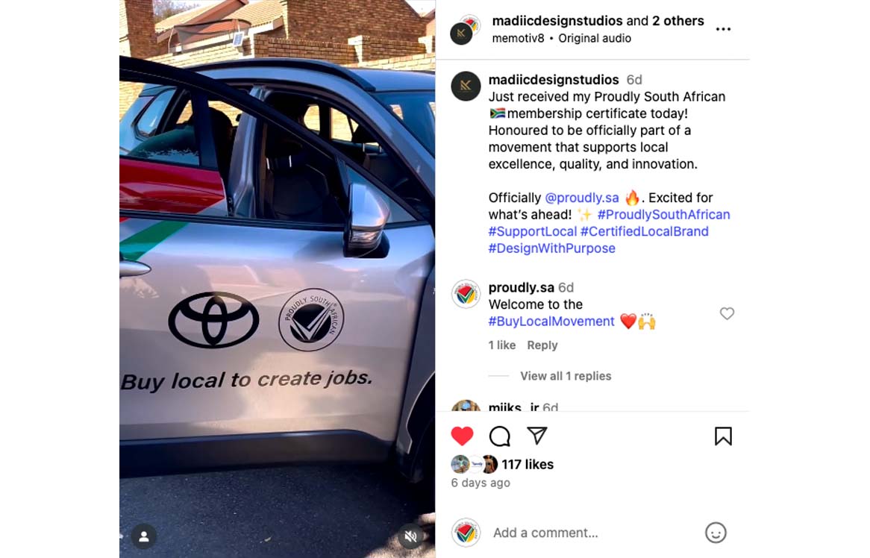Screen dimensions: 870x558
Task: Open the three-dot more options menu
Action: 723,29
